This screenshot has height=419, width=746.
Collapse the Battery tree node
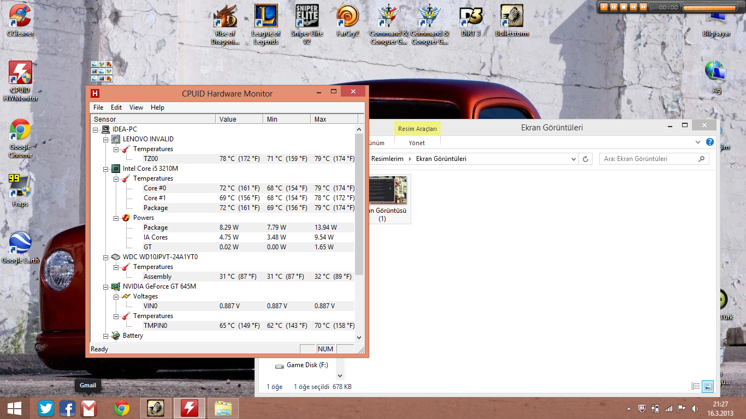[x=105, y=336]
